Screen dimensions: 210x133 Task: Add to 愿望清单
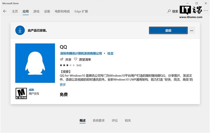pos(85,60)
